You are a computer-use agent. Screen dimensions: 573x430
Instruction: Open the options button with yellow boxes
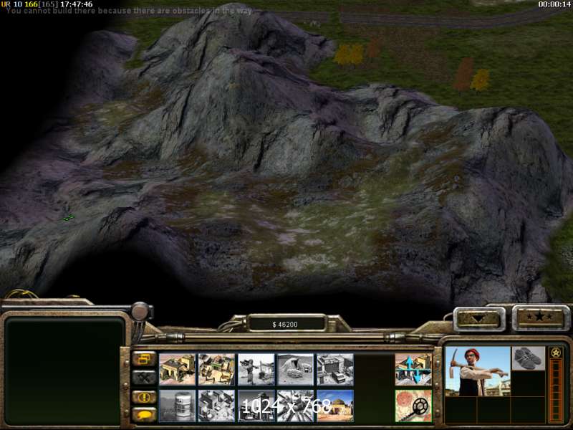tap(144, 359)
